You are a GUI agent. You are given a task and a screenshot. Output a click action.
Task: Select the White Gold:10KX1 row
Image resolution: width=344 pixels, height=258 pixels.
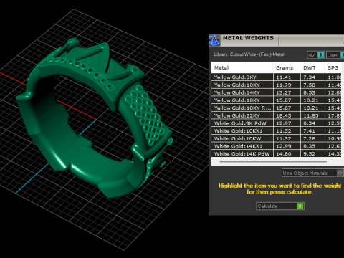point(277,130)
